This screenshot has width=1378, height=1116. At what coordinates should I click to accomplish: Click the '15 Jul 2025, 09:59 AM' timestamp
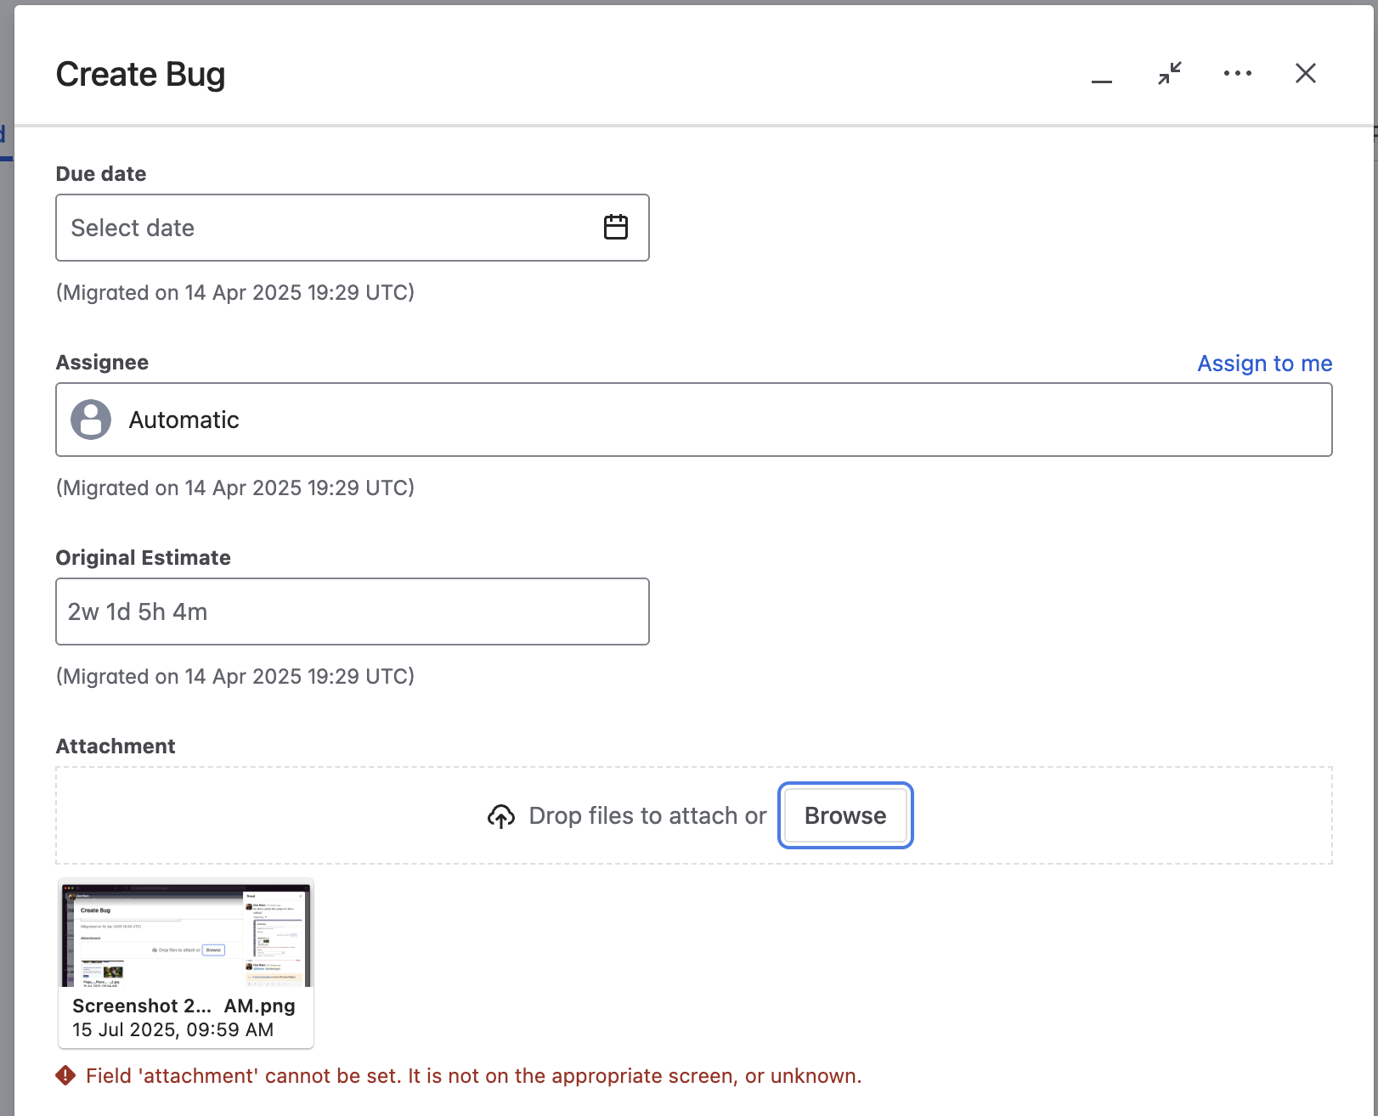pyautogui.click(x=173, y=1029)
